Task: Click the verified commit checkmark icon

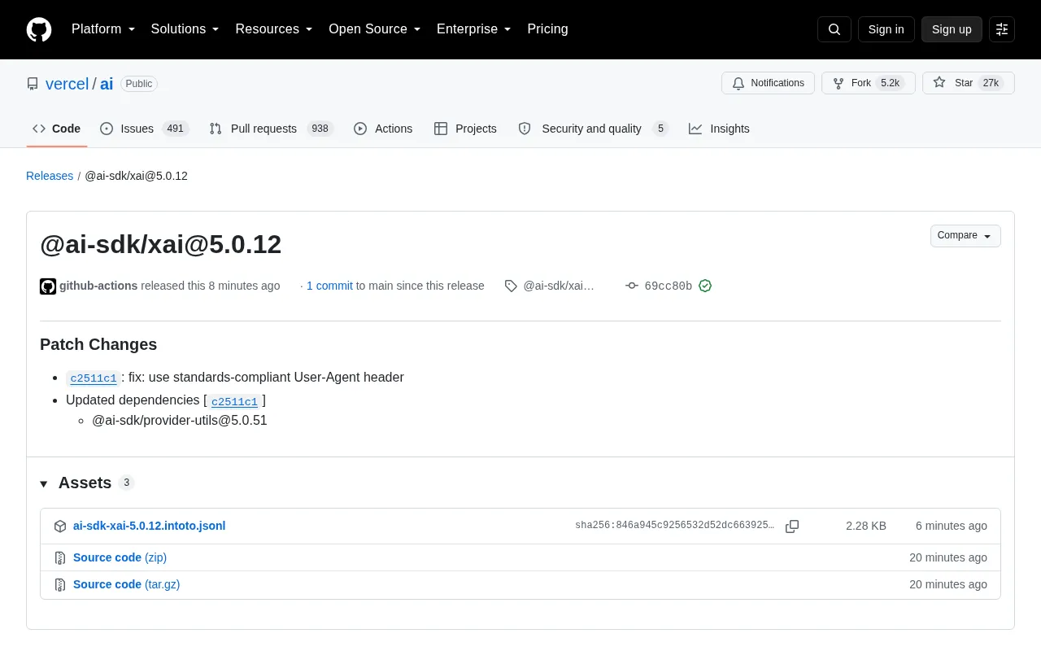Action: tap(705, 286)
